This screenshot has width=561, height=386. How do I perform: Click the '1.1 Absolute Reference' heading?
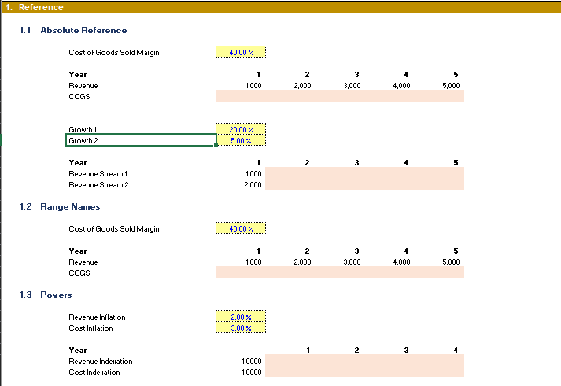pyautogui.click(x=73, y=30)
